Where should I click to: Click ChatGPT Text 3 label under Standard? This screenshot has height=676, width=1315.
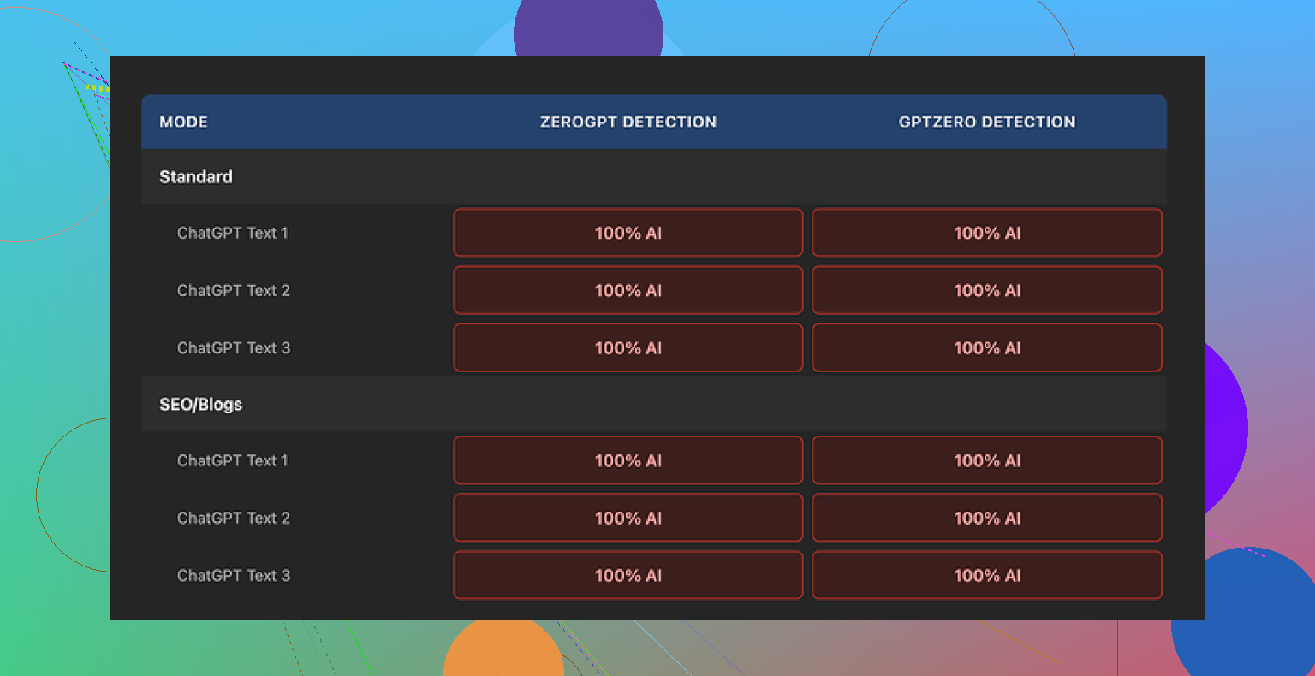click(234, 347)
